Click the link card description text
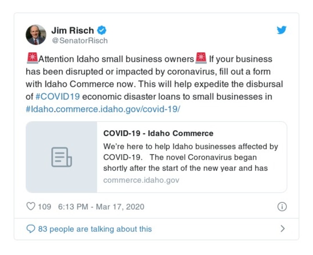The height and width of the screenshot is (255, 313). point(191,158)
